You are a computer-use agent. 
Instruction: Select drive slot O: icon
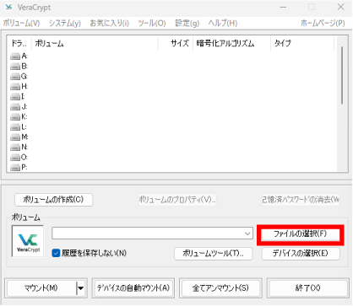15,158
